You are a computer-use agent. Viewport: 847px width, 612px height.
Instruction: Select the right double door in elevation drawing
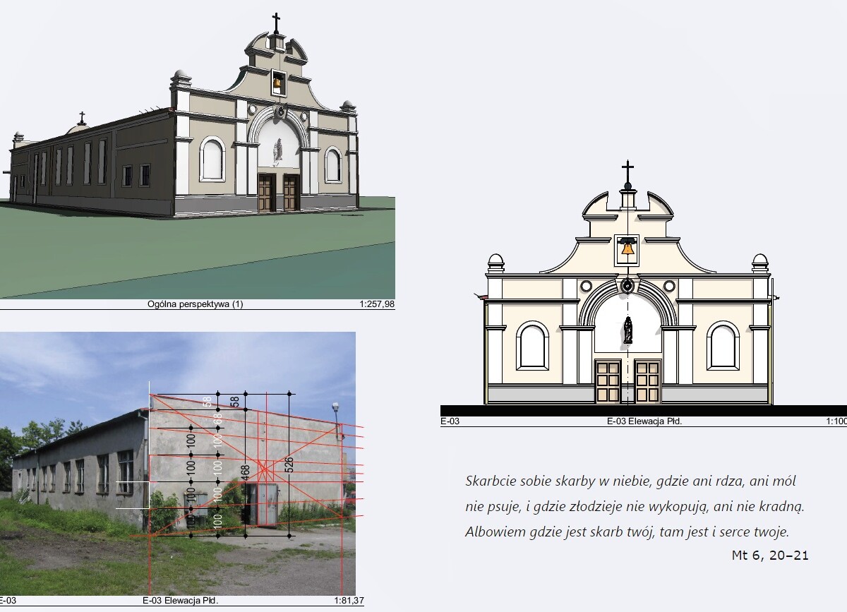pyautogui.click(x=647, y=381)
